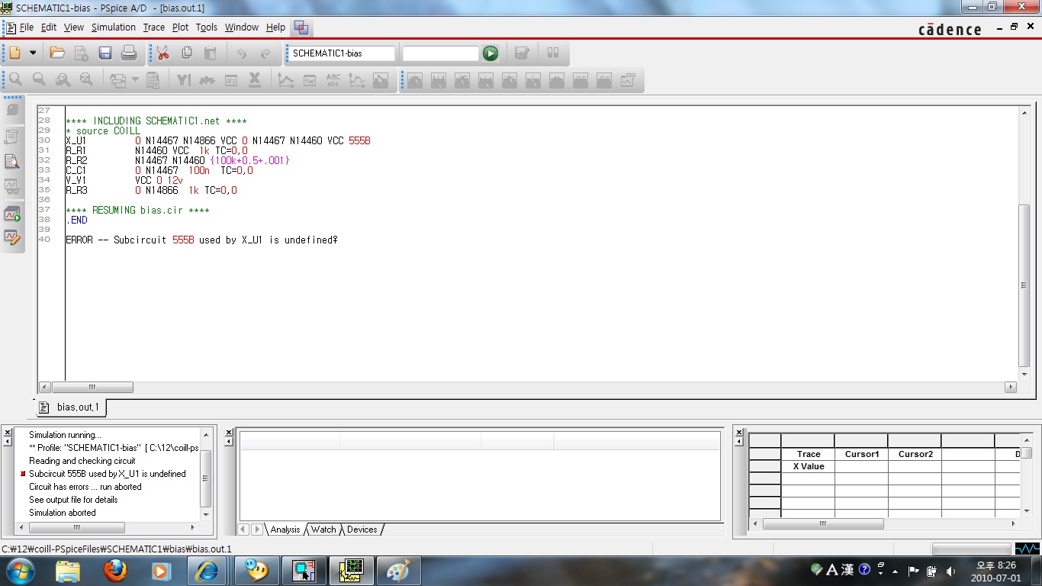Click the Zoom In magnifier icon
1042x586 pixels.
pos(15,79)
